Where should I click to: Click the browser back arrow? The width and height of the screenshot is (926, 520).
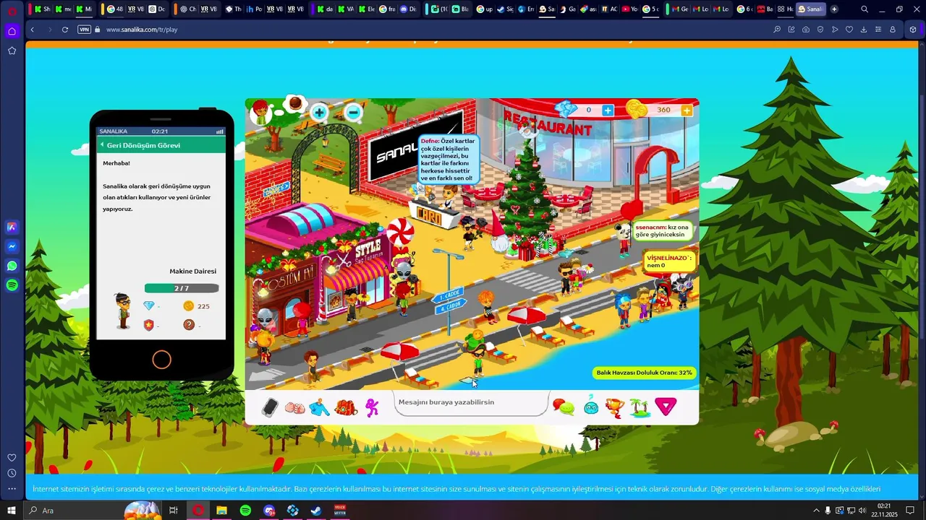tap(33, 30)
